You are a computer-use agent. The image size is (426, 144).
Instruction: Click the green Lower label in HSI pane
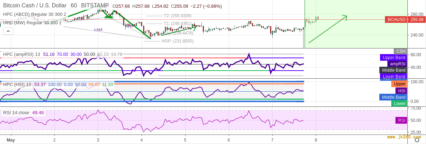point(399,103)
